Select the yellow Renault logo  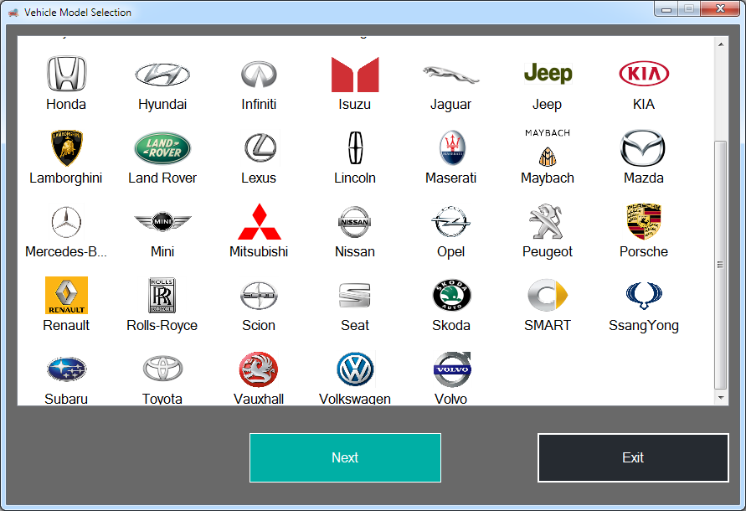[x=67, y=295]
